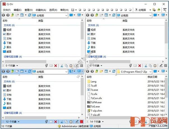Select the 7zCon.sfx file
This screenshot has height=129, width=169.
[94, 98]
